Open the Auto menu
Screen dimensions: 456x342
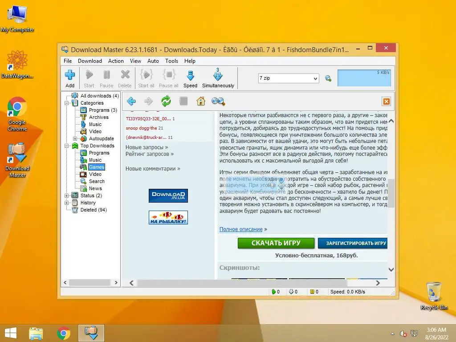[153, 61]
